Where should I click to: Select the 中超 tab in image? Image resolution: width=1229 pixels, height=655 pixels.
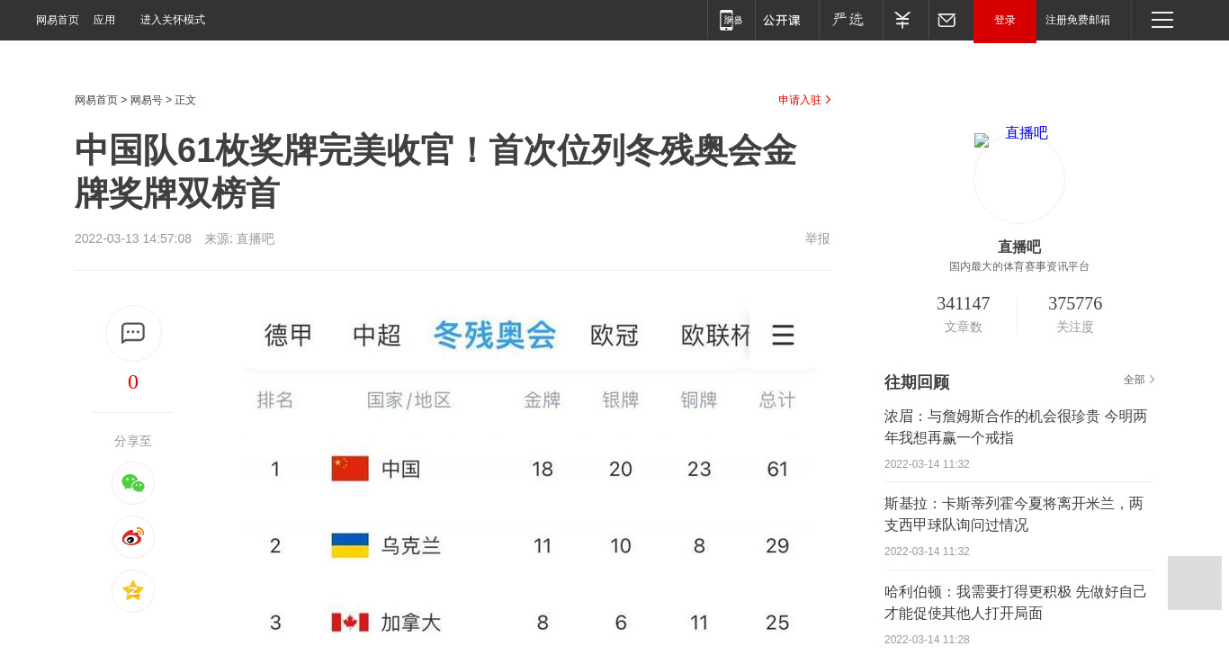pos(377,336)
